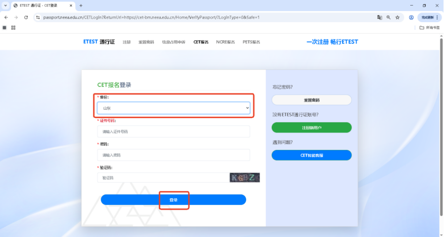Screen dimensions: 444x237
Task: Reload the page with refresh icon
Action: click(26, 17)
